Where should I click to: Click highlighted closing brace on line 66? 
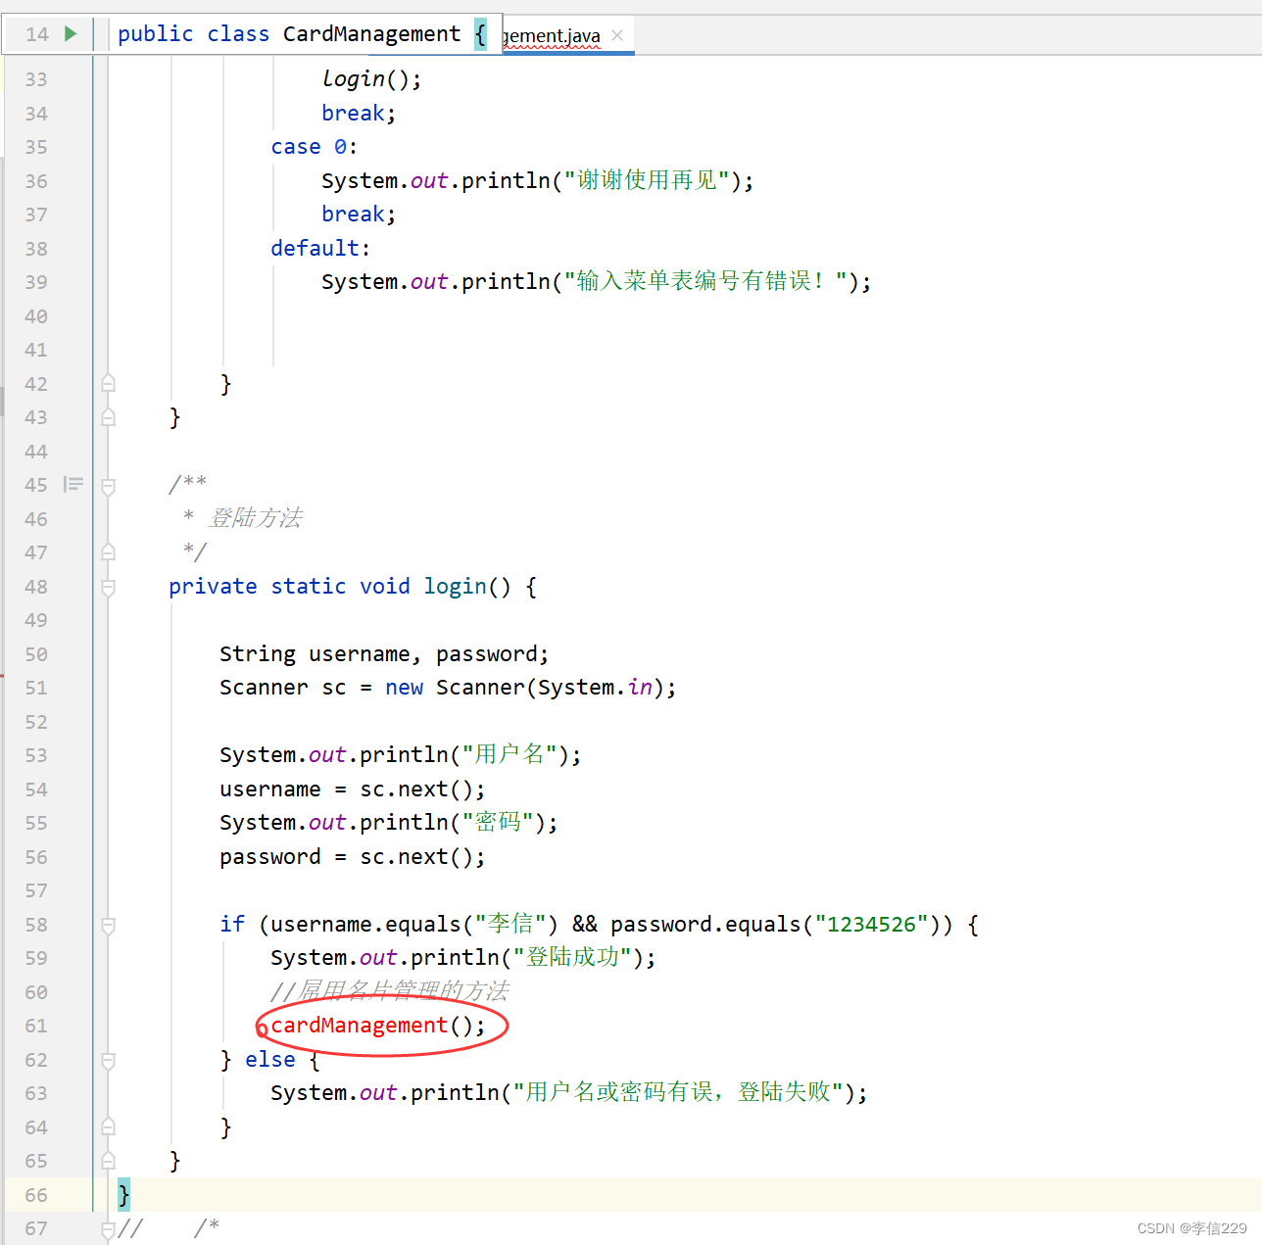[123, 1195]
